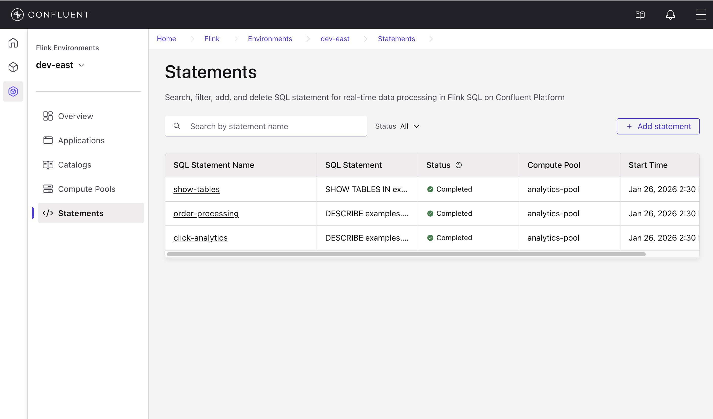
Task: Click the SQL Statement column header
Action: (x=367, y=165)
